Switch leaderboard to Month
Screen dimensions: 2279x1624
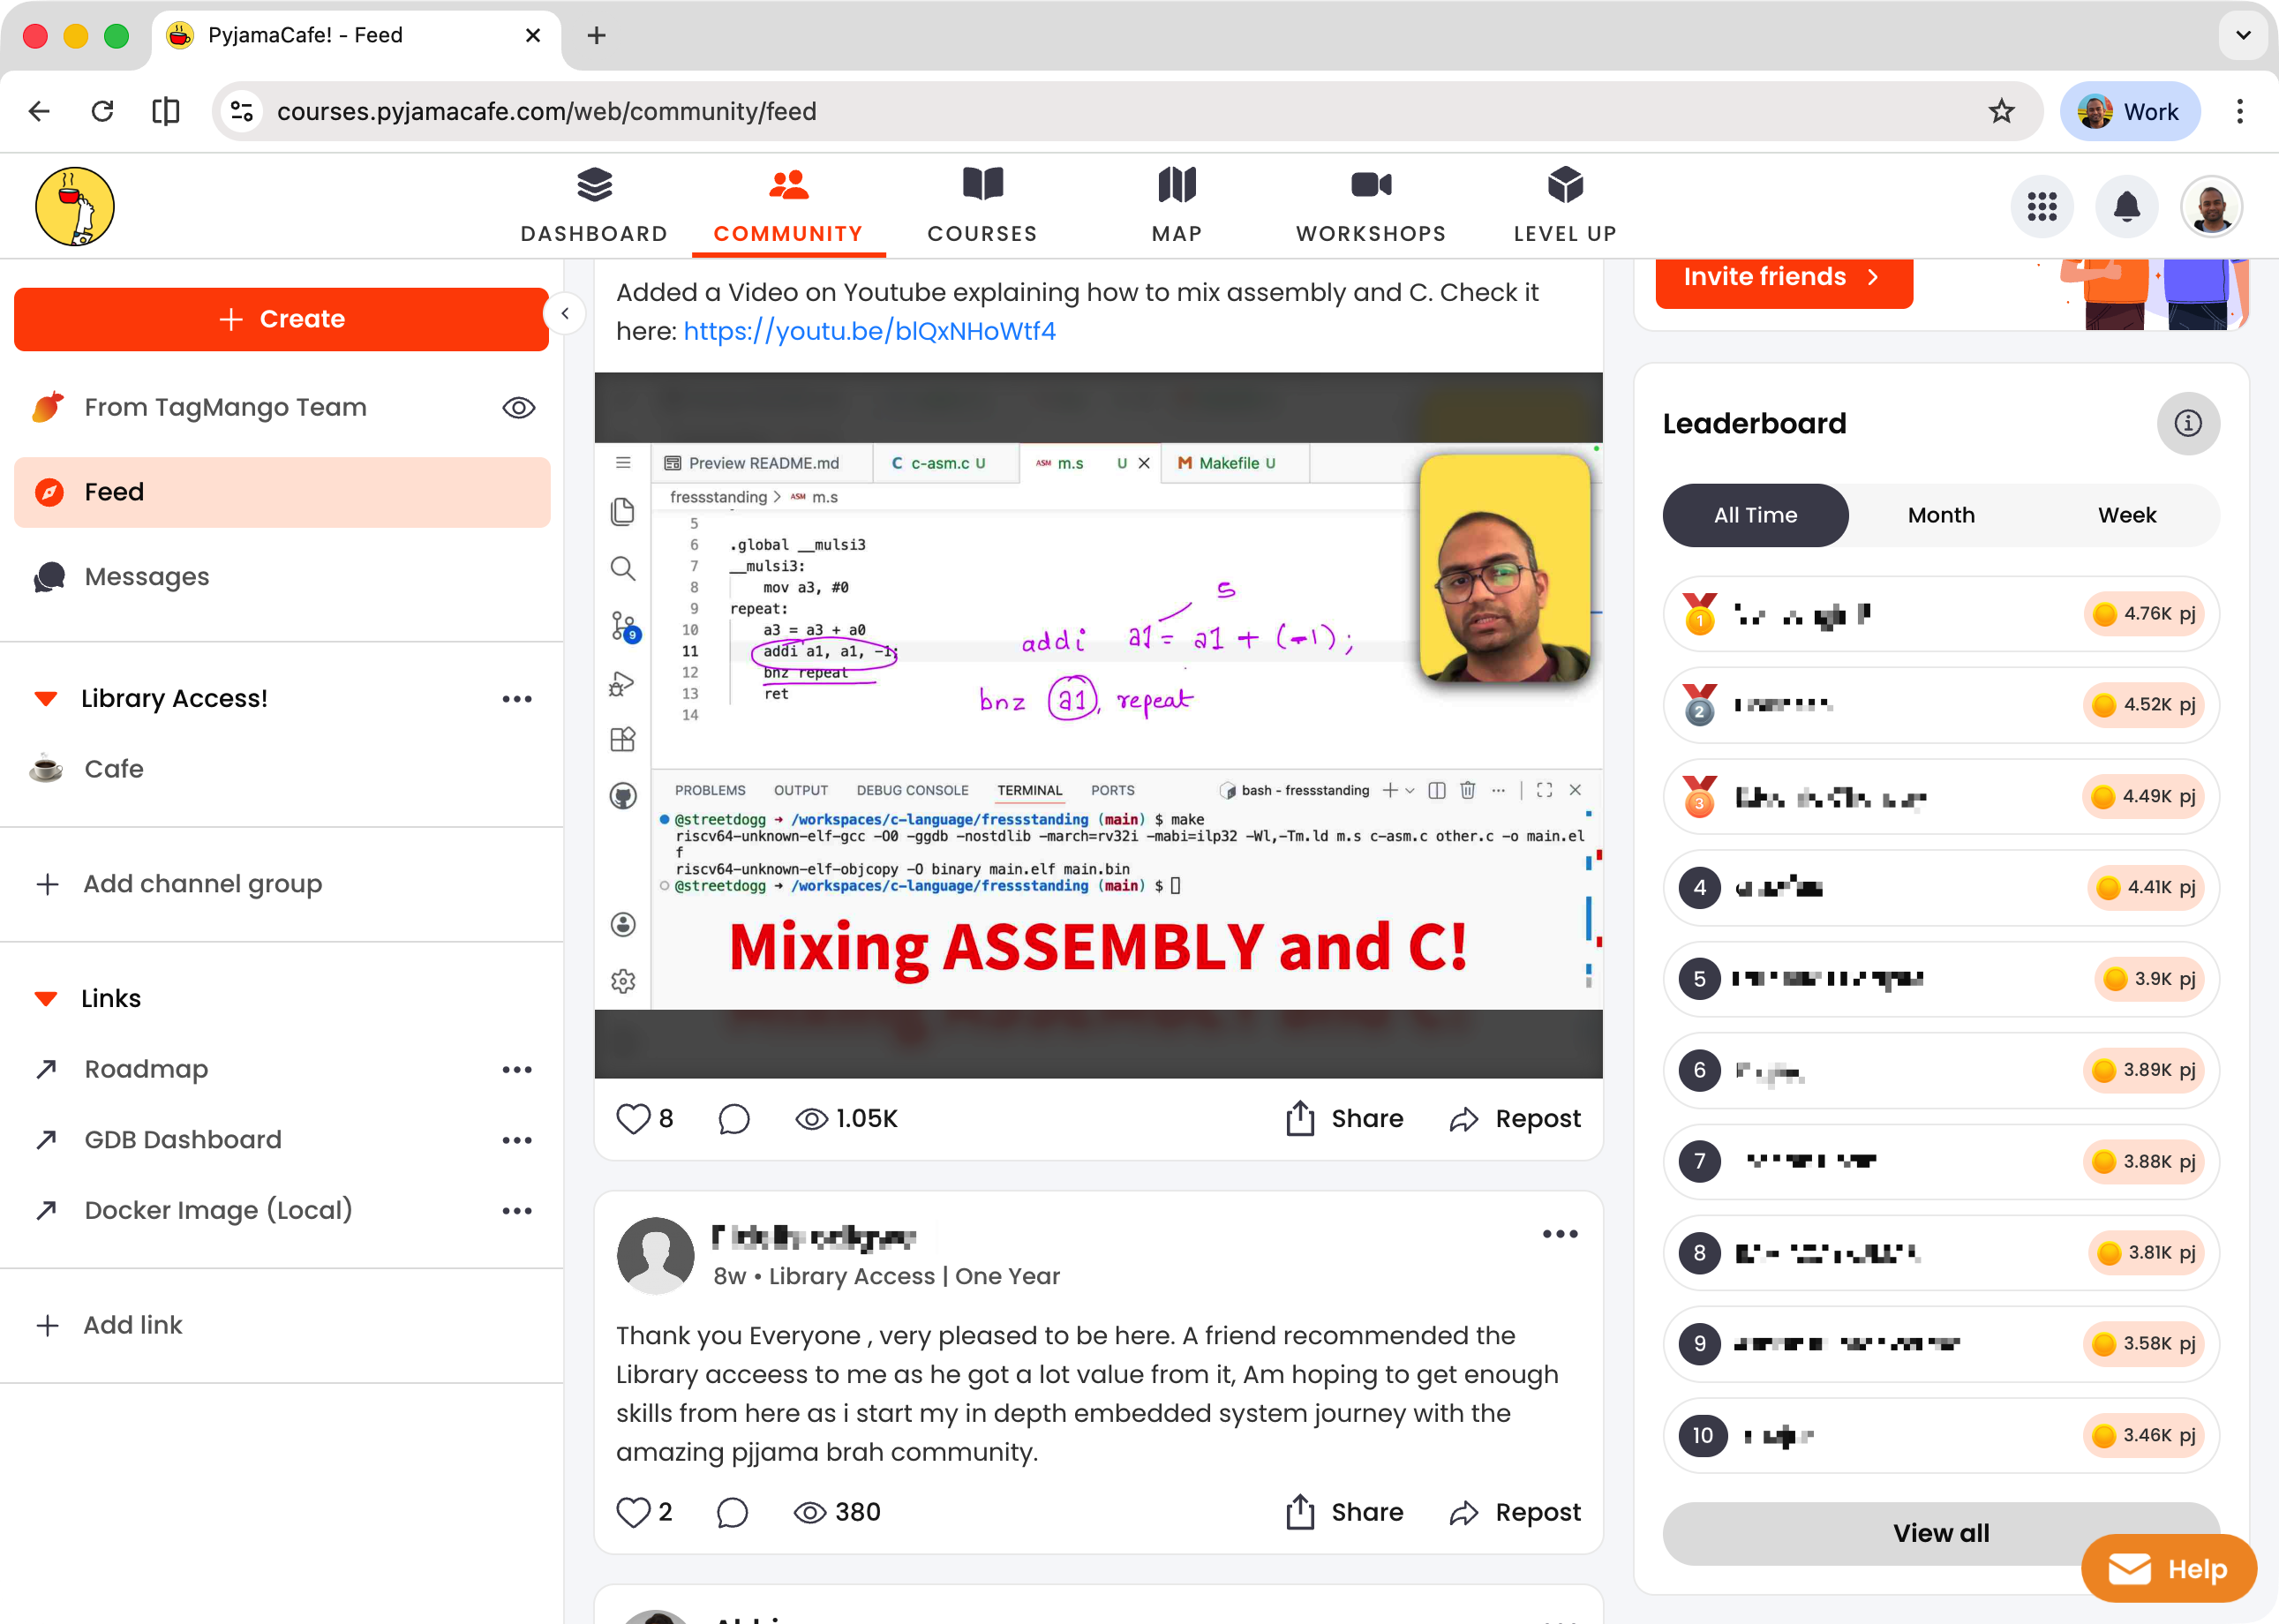pos(1940,515)
